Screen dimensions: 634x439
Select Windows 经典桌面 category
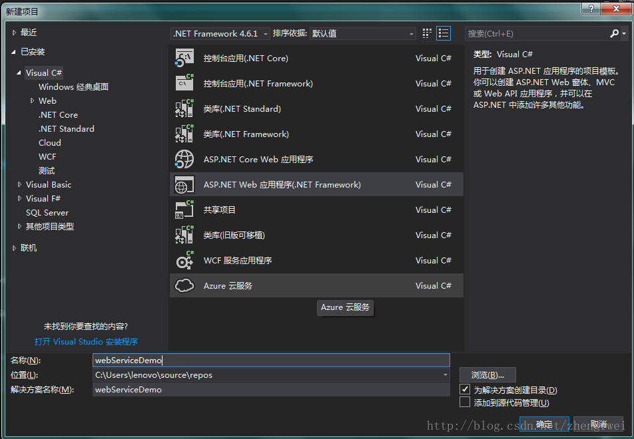[73, 87]
